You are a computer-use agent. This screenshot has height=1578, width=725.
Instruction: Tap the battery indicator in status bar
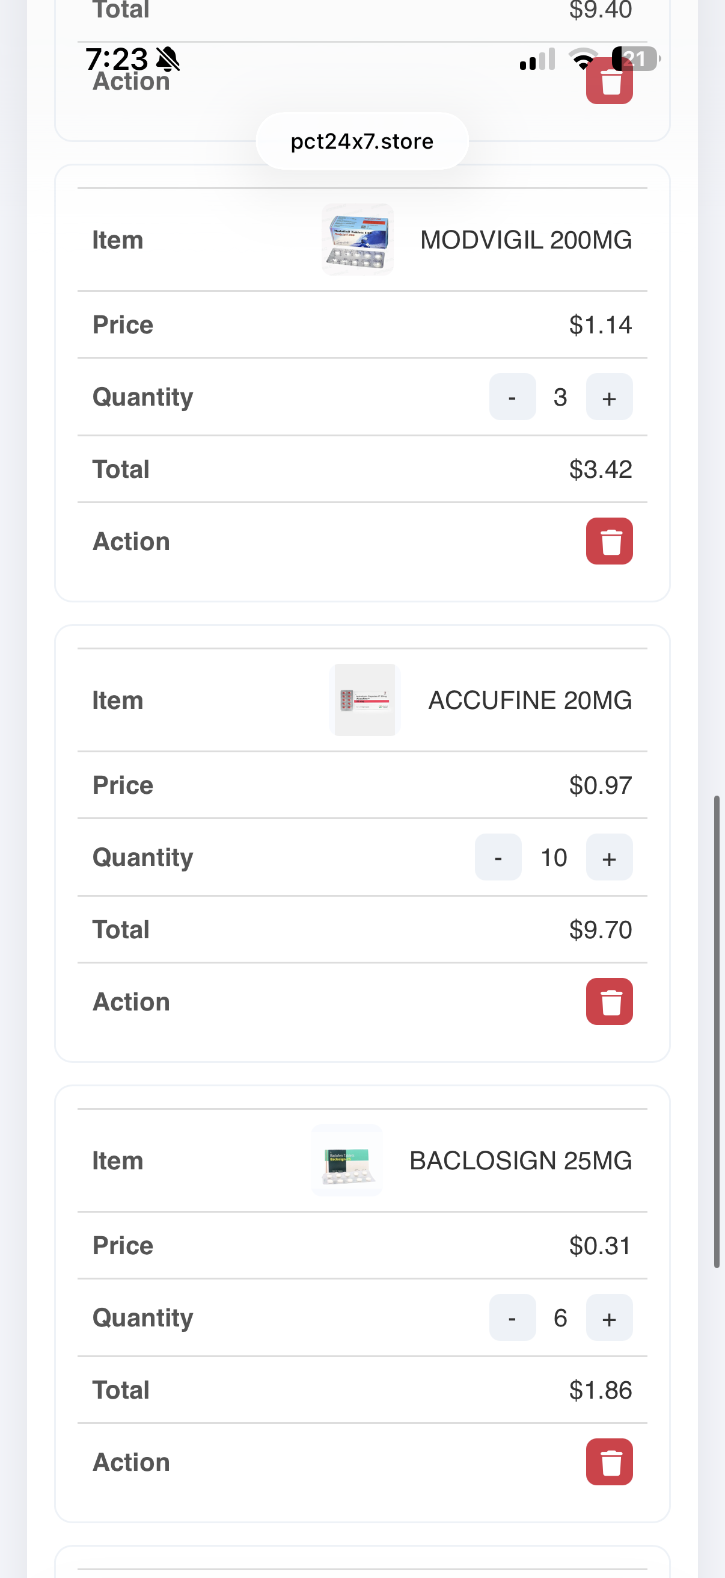(635, 59)
